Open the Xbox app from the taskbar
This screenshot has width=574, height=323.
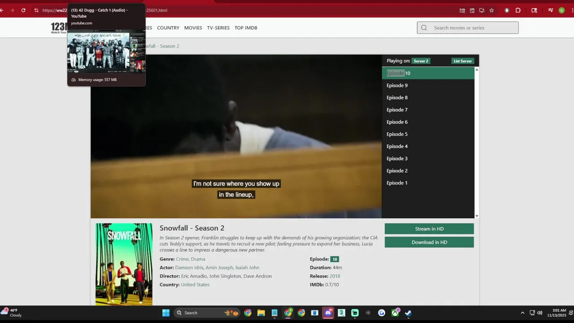(395, 313)
